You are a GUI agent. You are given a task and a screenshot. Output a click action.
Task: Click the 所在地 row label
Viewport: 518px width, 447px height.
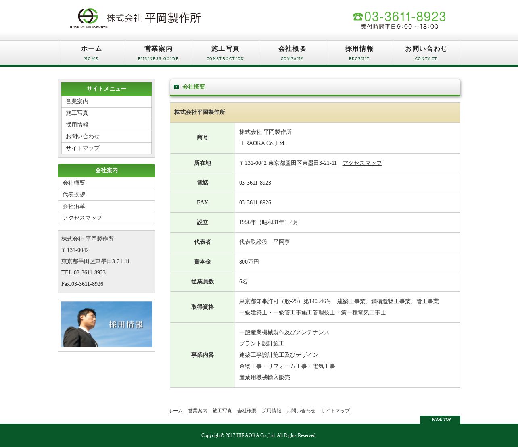tap(203, 163)
